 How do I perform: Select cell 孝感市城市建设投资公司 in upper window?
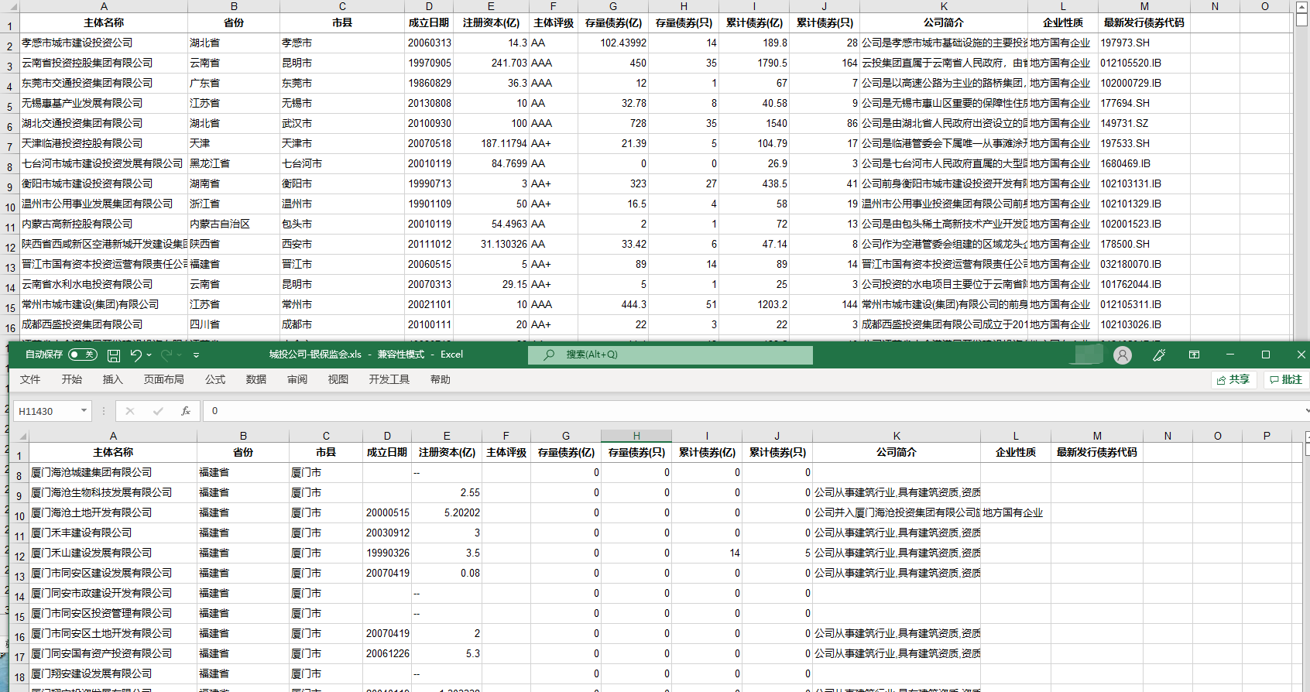click(x=104, y=43)
